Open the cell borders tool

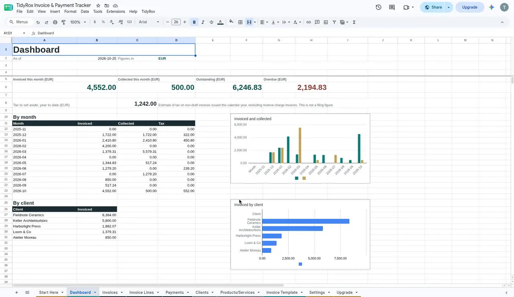coord(240,22)
